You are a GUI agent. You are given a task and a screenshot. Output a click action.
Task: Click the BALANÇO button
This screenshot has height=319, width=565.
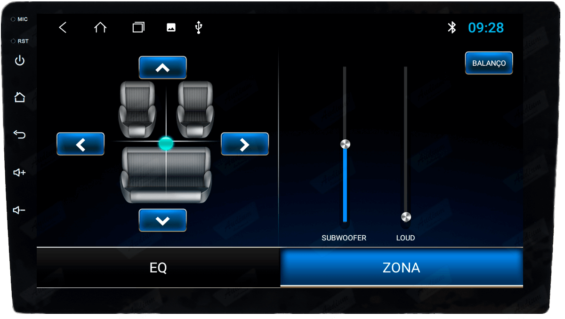489,63
